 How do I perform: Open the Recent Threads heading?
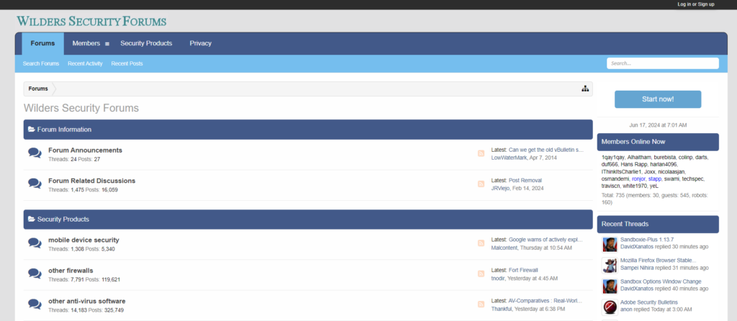[x=625, y=224]
